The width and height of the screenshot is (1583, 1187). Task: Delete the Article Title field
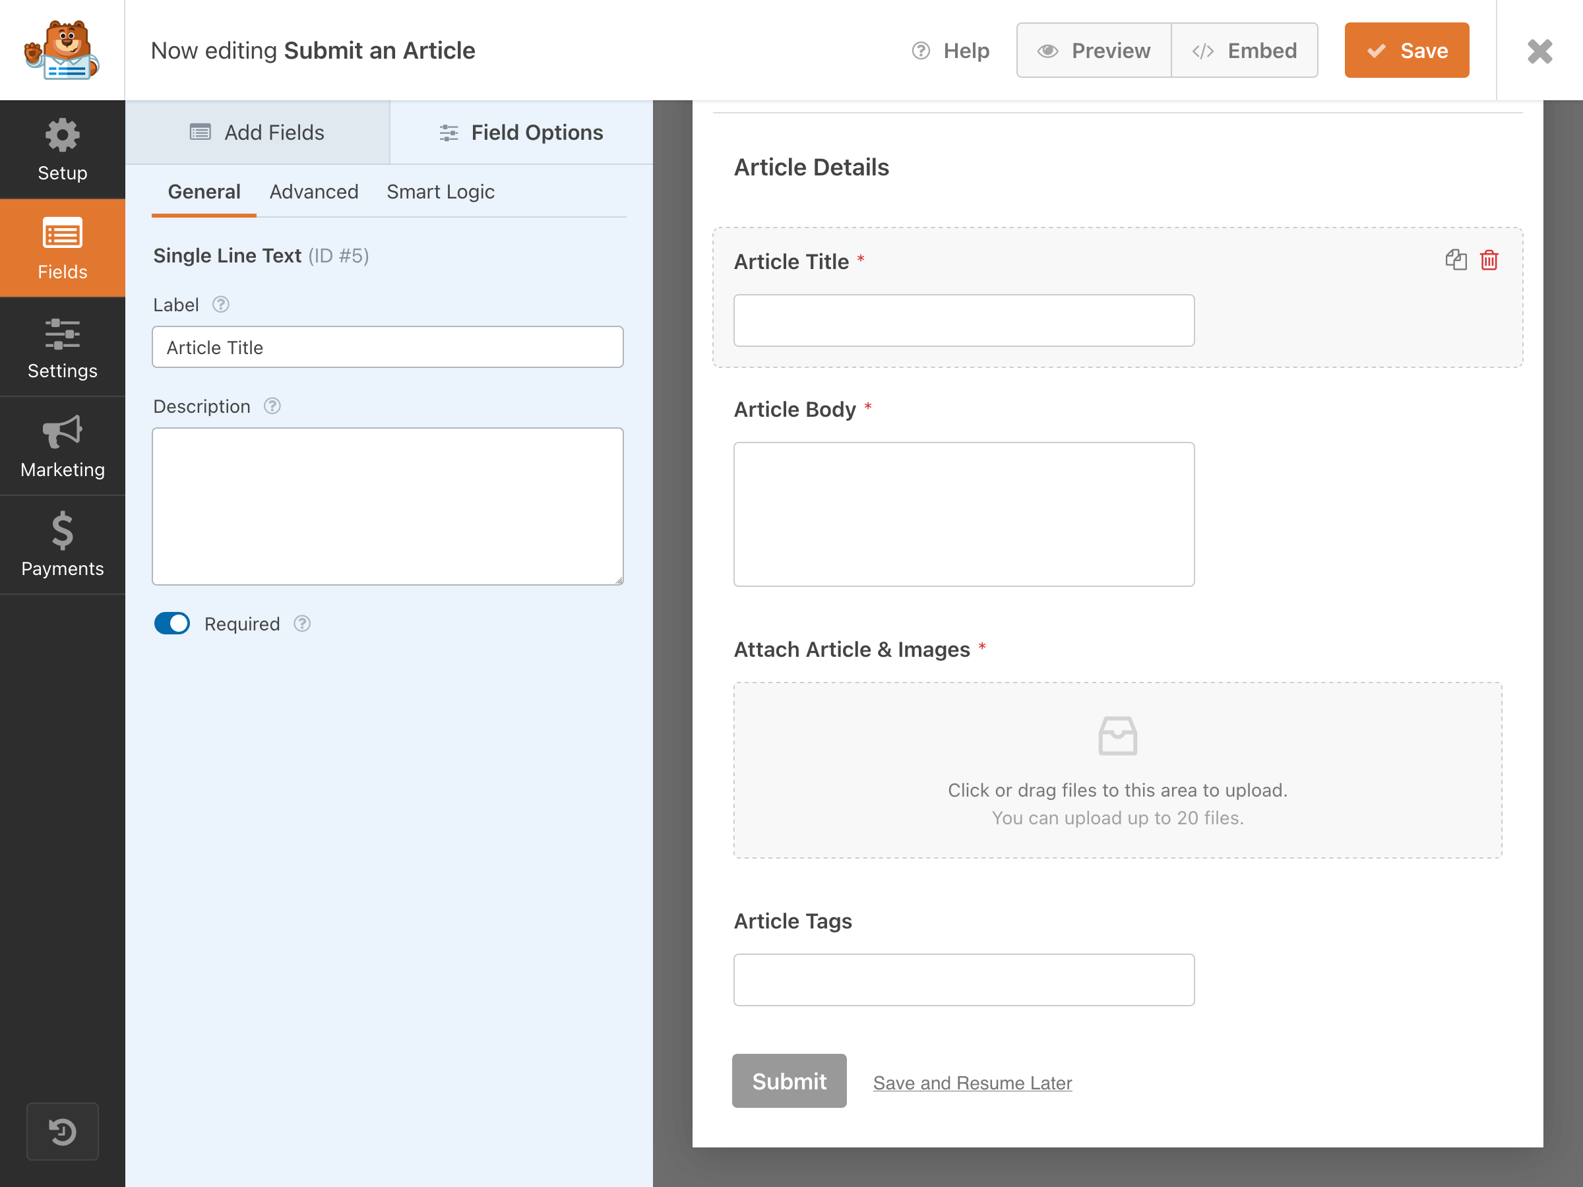pos(1489,260)
